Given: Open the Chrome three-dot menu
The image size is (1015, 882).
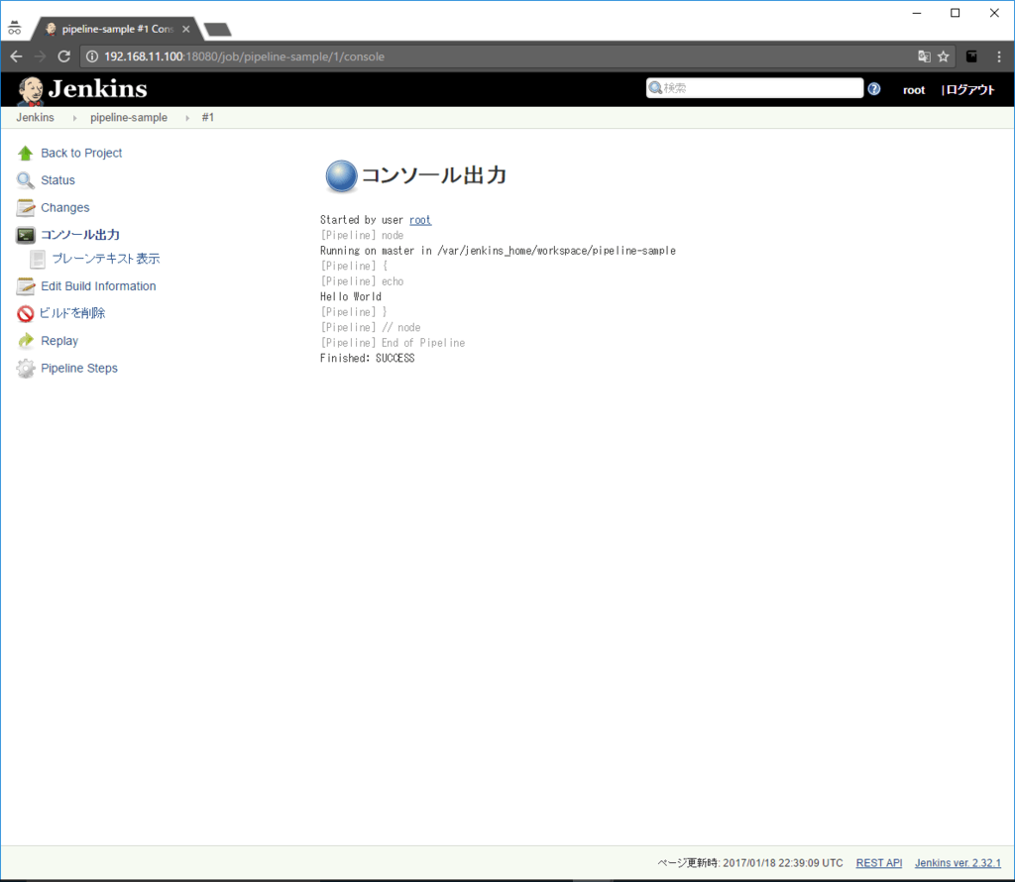Looking at the screenshot, I should [x=998, y=56].
